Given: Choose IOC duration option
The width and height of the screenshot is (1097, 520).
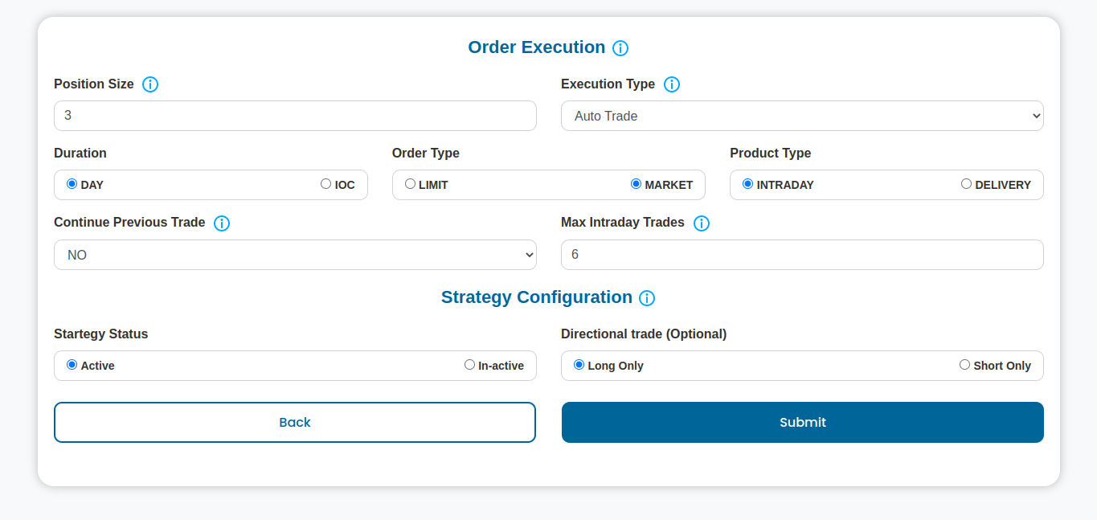Looking at the screenshot, I should click(325, 184).
